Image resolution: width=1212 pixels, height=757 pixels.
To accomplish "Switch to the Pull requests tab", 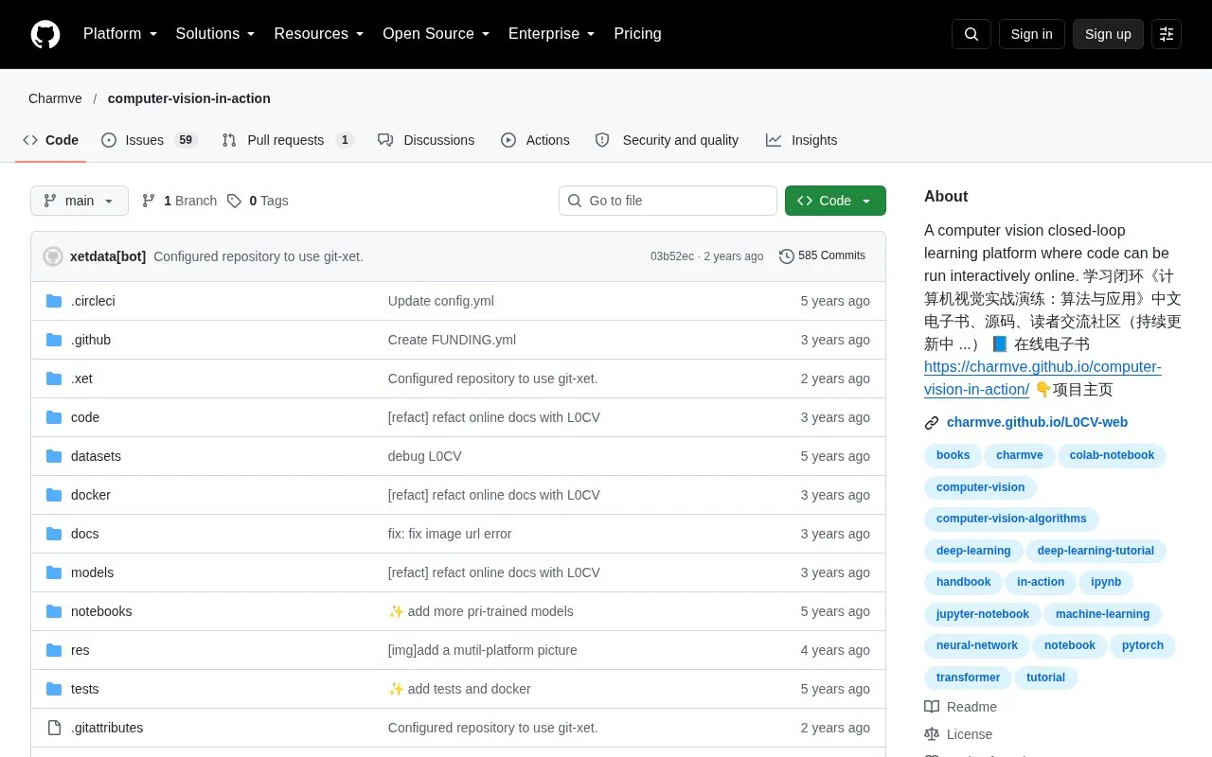I will pyautogui.click(x=287, y=140).
